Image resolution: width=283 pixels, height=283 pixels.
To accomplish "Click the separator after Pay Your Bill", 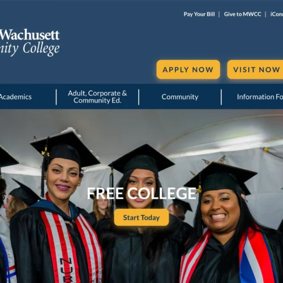I will click(219, 14).
